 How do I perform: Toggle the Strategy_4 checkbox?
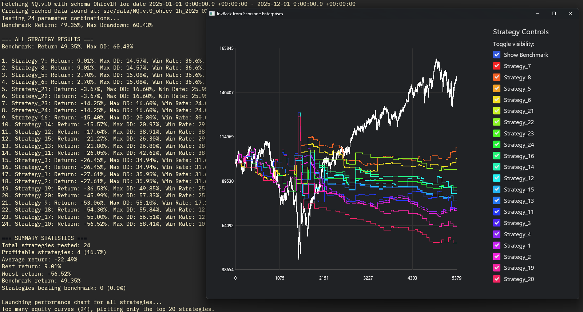point(497,234)
